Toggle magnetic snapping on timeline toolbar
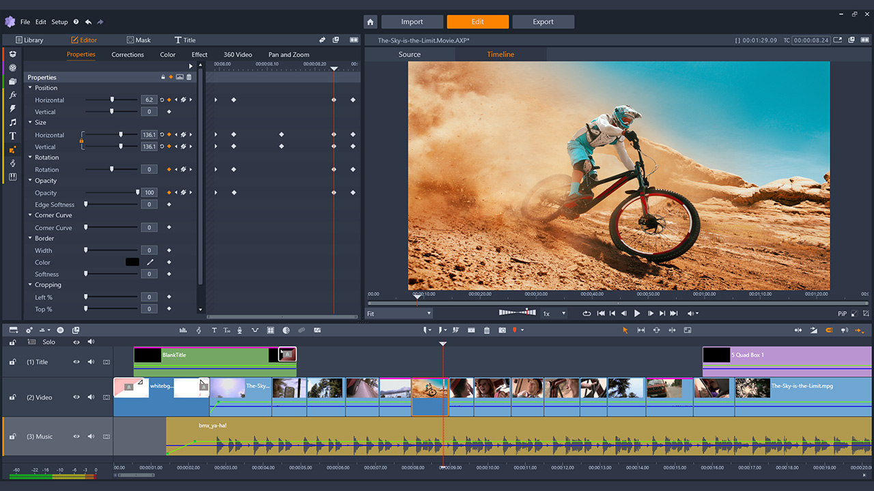The height and width of the screenshot is (491, 874). [830, 330]
